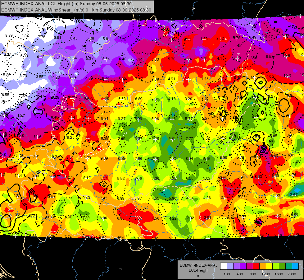Click the shear value '6.46' on the map
Viewport: 304px width, 280px height.
click(x=74, y=38)
